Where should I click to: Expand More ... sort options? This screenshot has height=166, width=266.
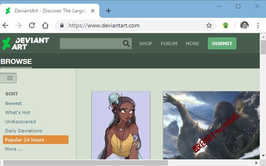tap(14, 149)
